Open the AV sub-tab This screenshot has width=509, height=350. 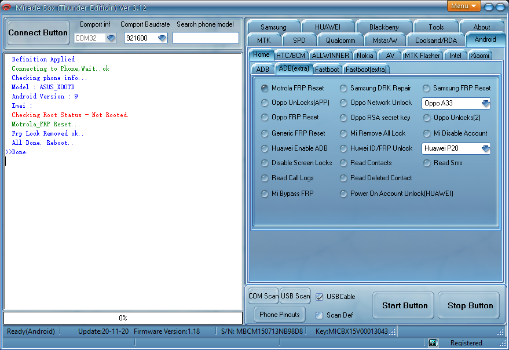390,56
